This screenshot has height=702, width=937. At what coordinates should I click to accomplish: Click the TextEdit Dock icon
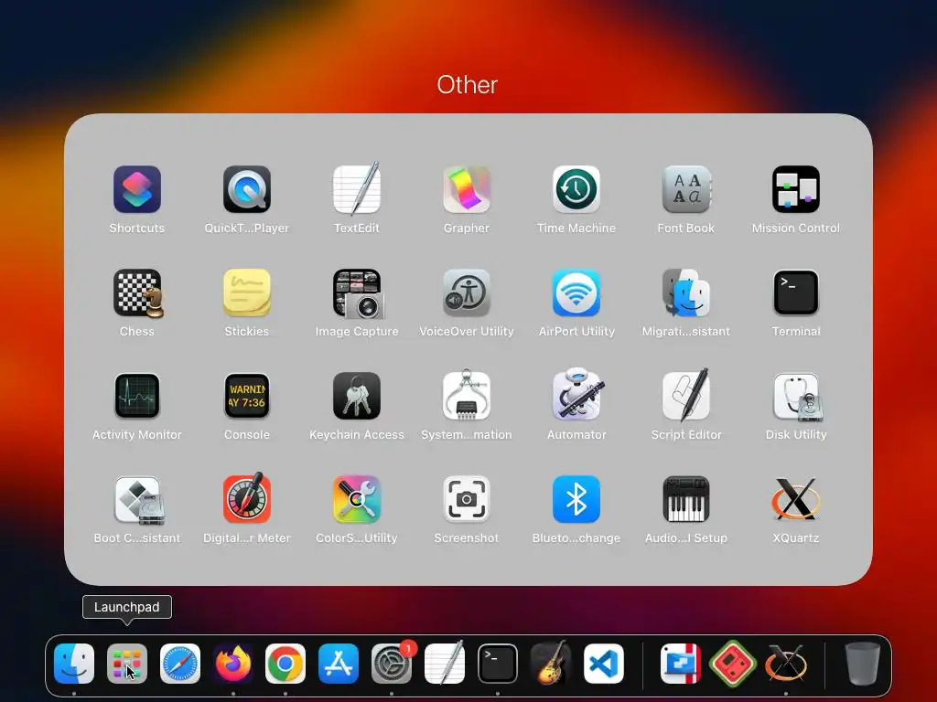445,663
